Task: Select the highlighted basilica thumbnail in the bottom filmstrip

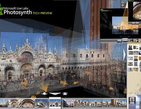Action: (55, 103)
